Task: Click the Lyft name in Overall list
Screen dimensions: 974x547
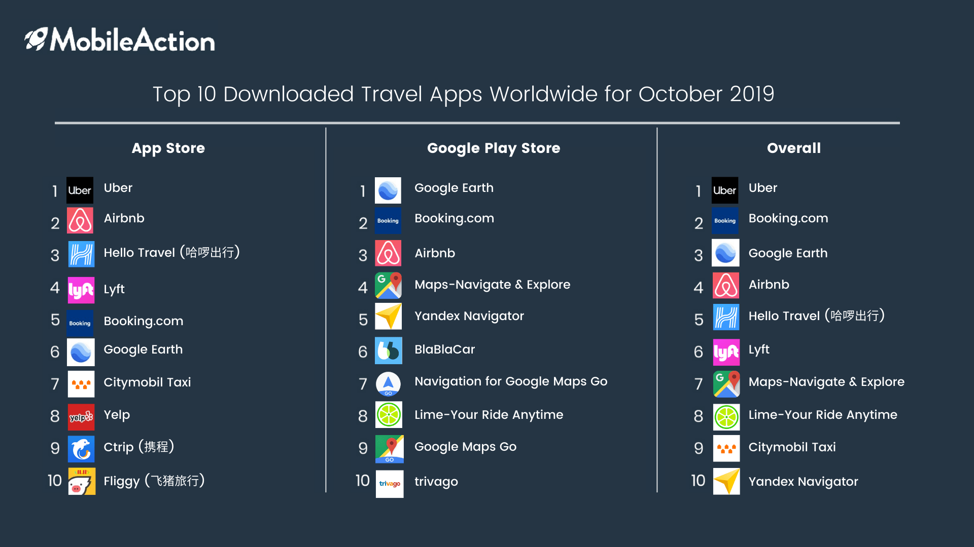Action: tap(759, 349)
